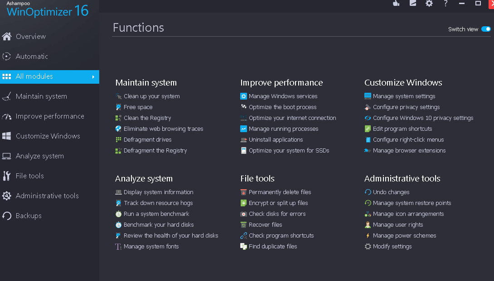The width and height of the screenshot is (494, 281).
Task: Open Optimize your internet connection
Action: coord(292,118)
